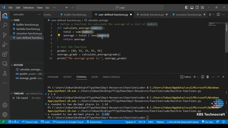Screen dimensions: 228x128
Task: Open the Edit menu
Action: (18, 7)
